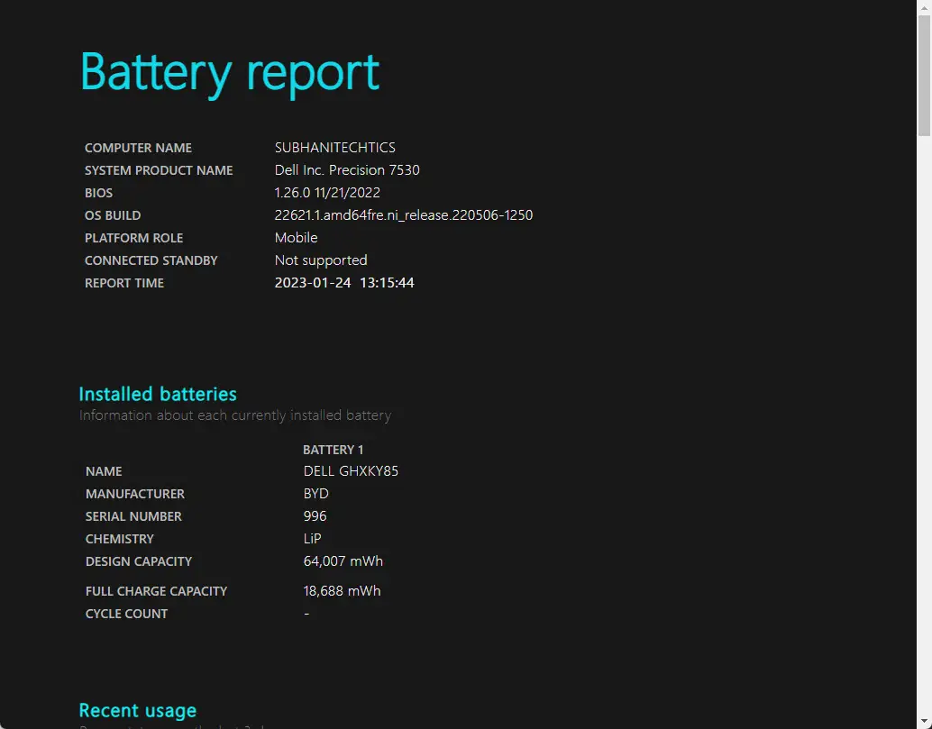Viewport: 932px width, 729px height.
Task: Select full charge capacity '18,688 mWh'
Action: click(342, 591)
